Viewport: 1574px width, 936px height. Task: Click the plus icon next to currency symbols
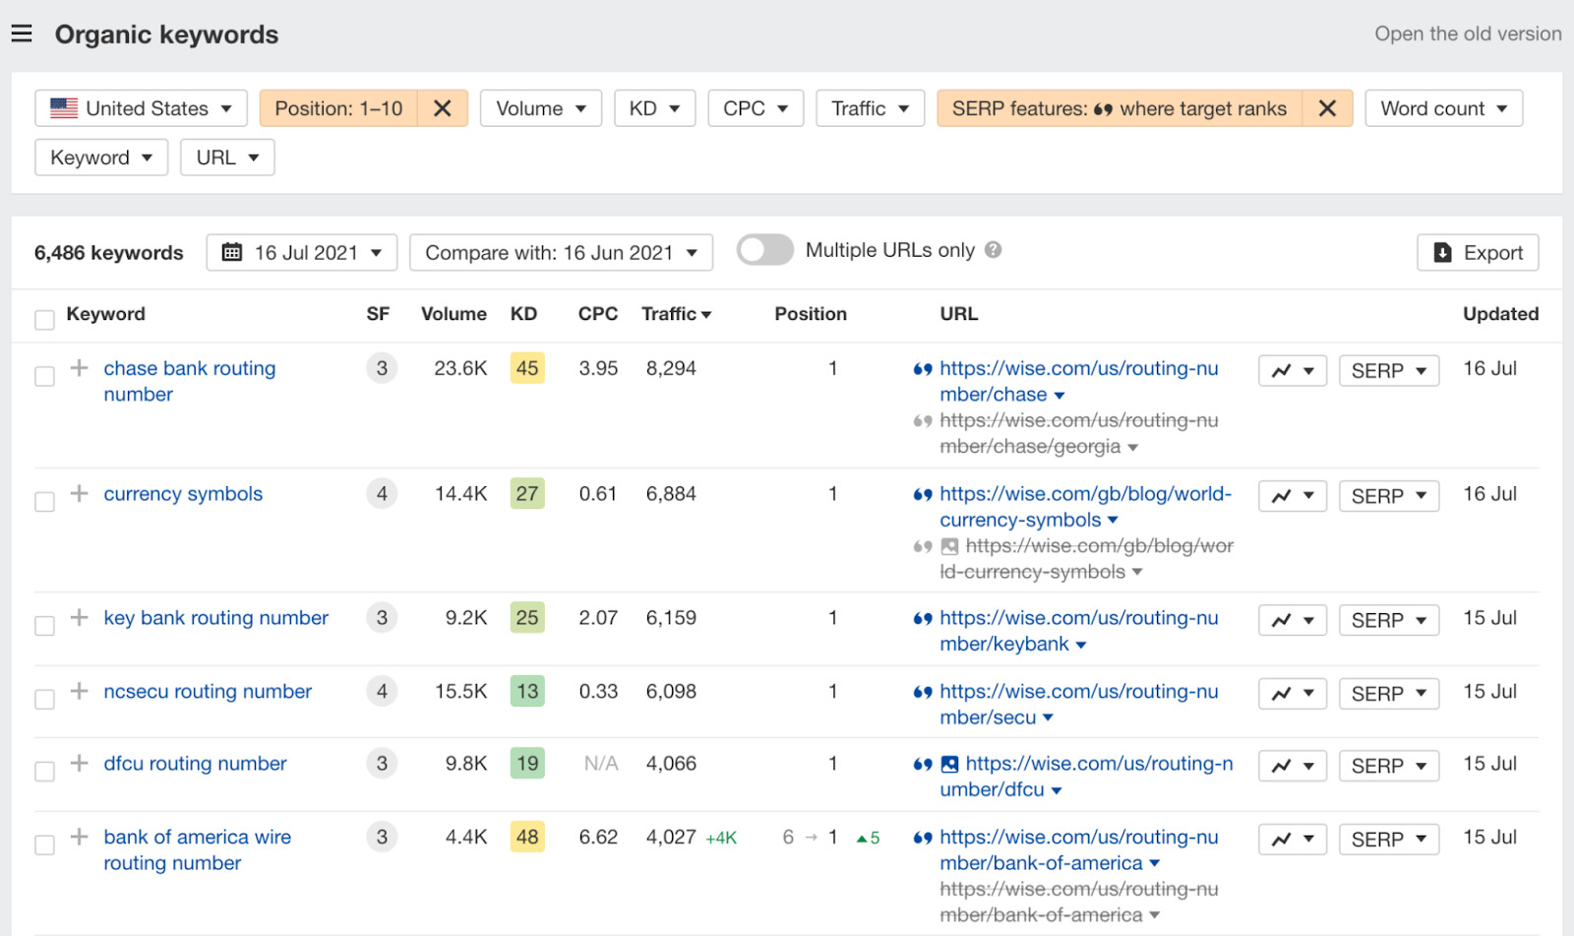tap(80, 494)
